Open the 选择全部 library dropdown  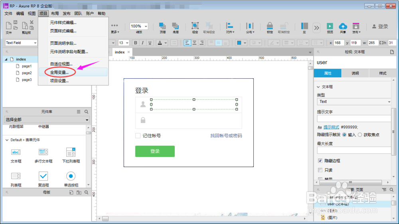pos(47,120)
